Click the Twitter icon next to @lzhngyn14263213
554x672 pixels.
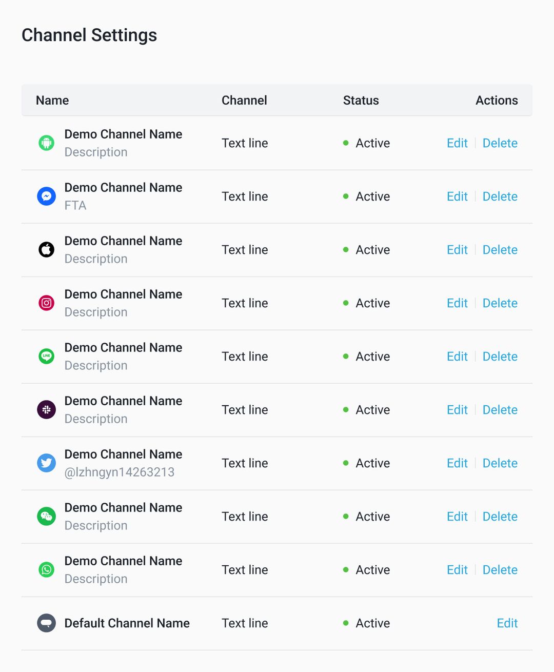(x=46, y=463)
